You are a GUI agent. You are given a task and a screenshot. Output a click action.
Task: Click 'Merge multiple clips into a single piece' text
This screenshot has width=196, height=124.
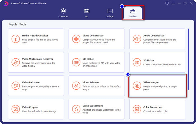click(x=160, y=88)
